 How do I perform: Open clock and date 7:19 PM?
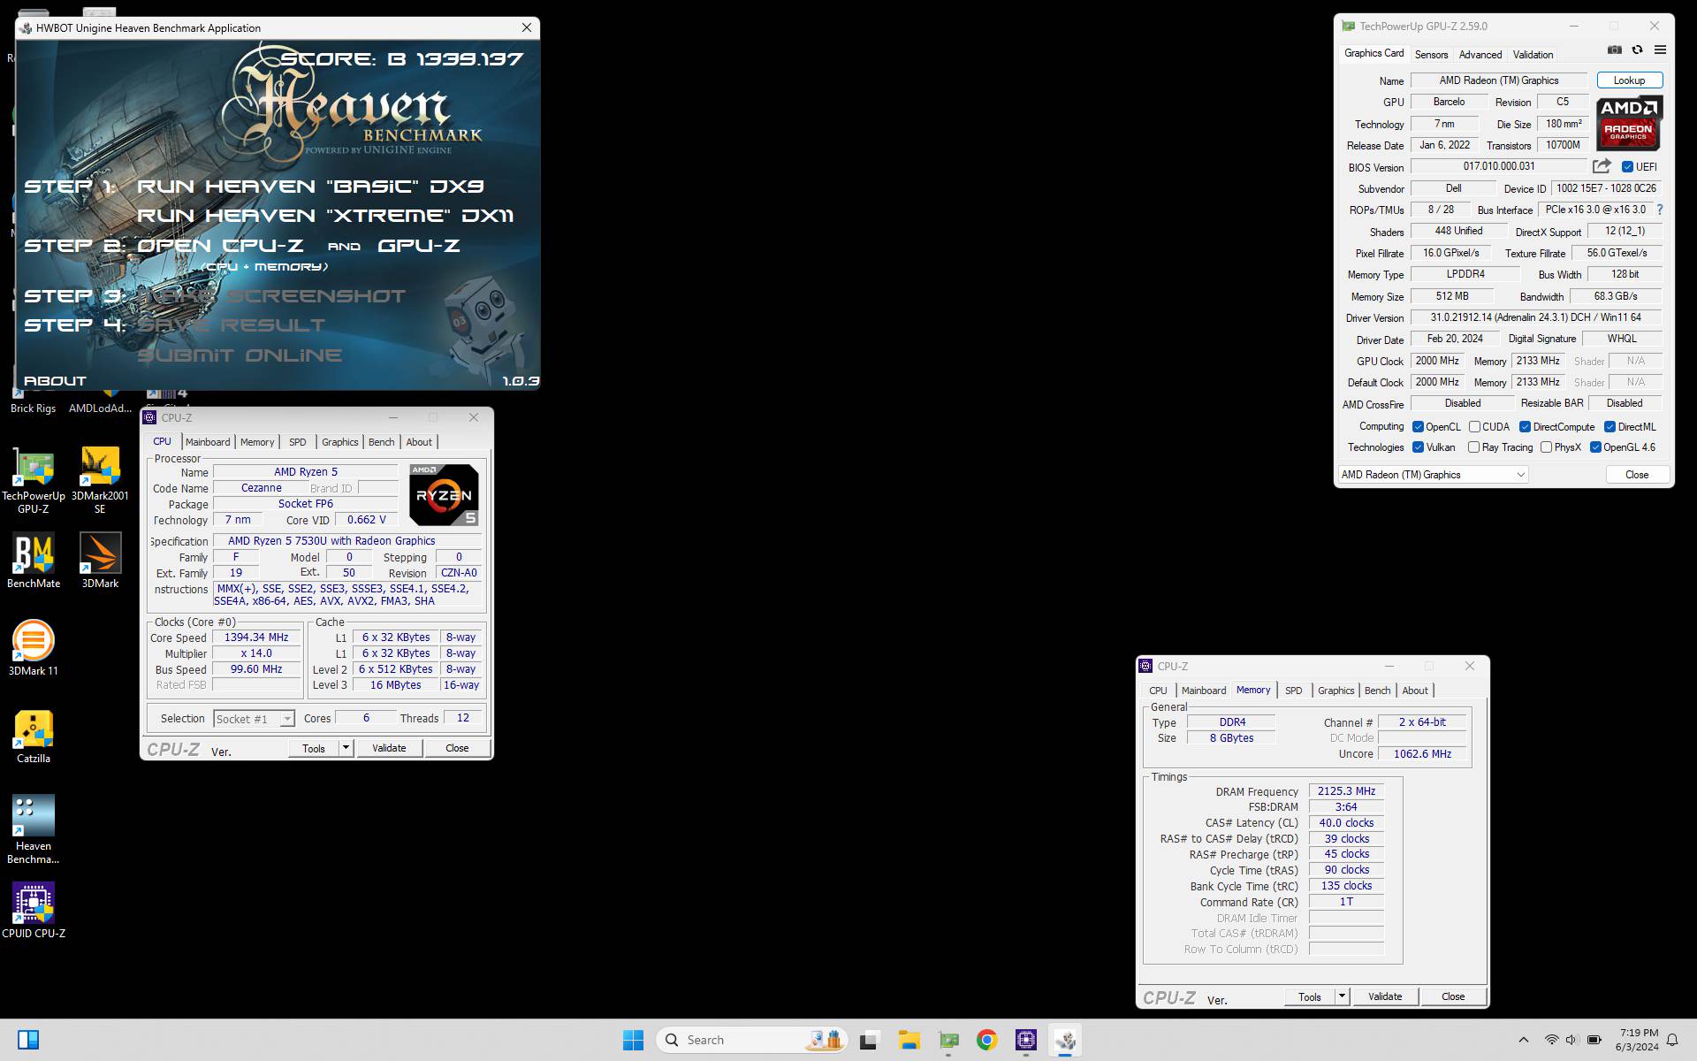point(1637,1040)
